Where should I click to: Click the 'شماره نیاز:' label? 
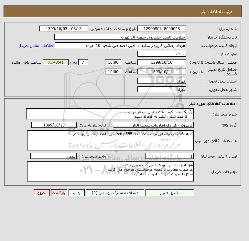point(228,29)
